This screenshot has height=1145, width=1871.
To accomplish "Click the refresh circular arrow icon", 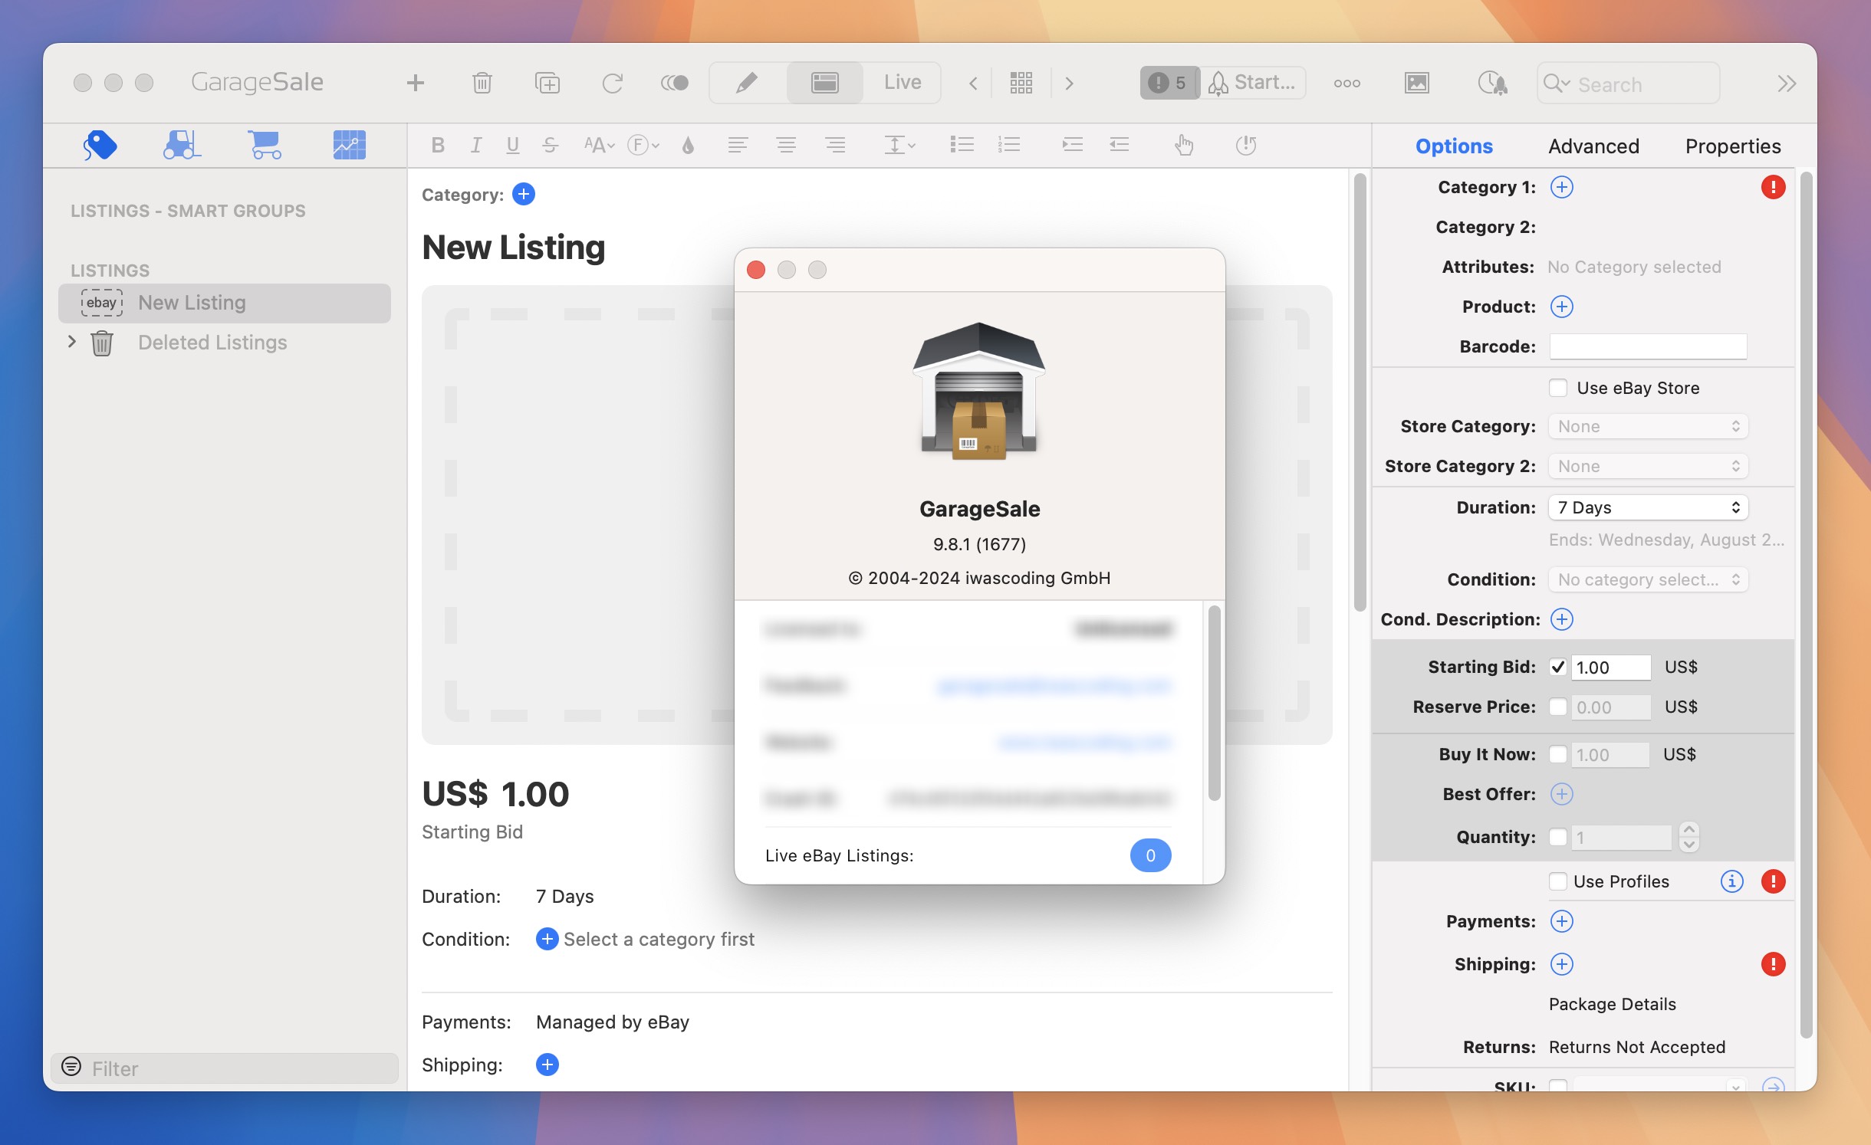I will [612, 83].
